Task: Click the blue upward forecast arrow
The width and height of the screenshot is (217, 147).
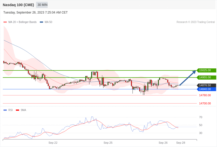Action: [188, 78]
